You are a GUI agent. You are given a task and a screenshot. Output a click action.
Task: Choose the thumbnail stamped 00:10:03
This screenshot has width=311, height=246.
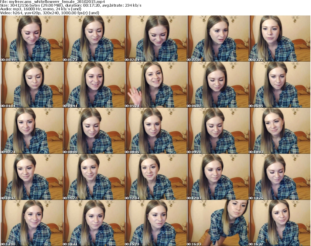[x=280, y=131]
